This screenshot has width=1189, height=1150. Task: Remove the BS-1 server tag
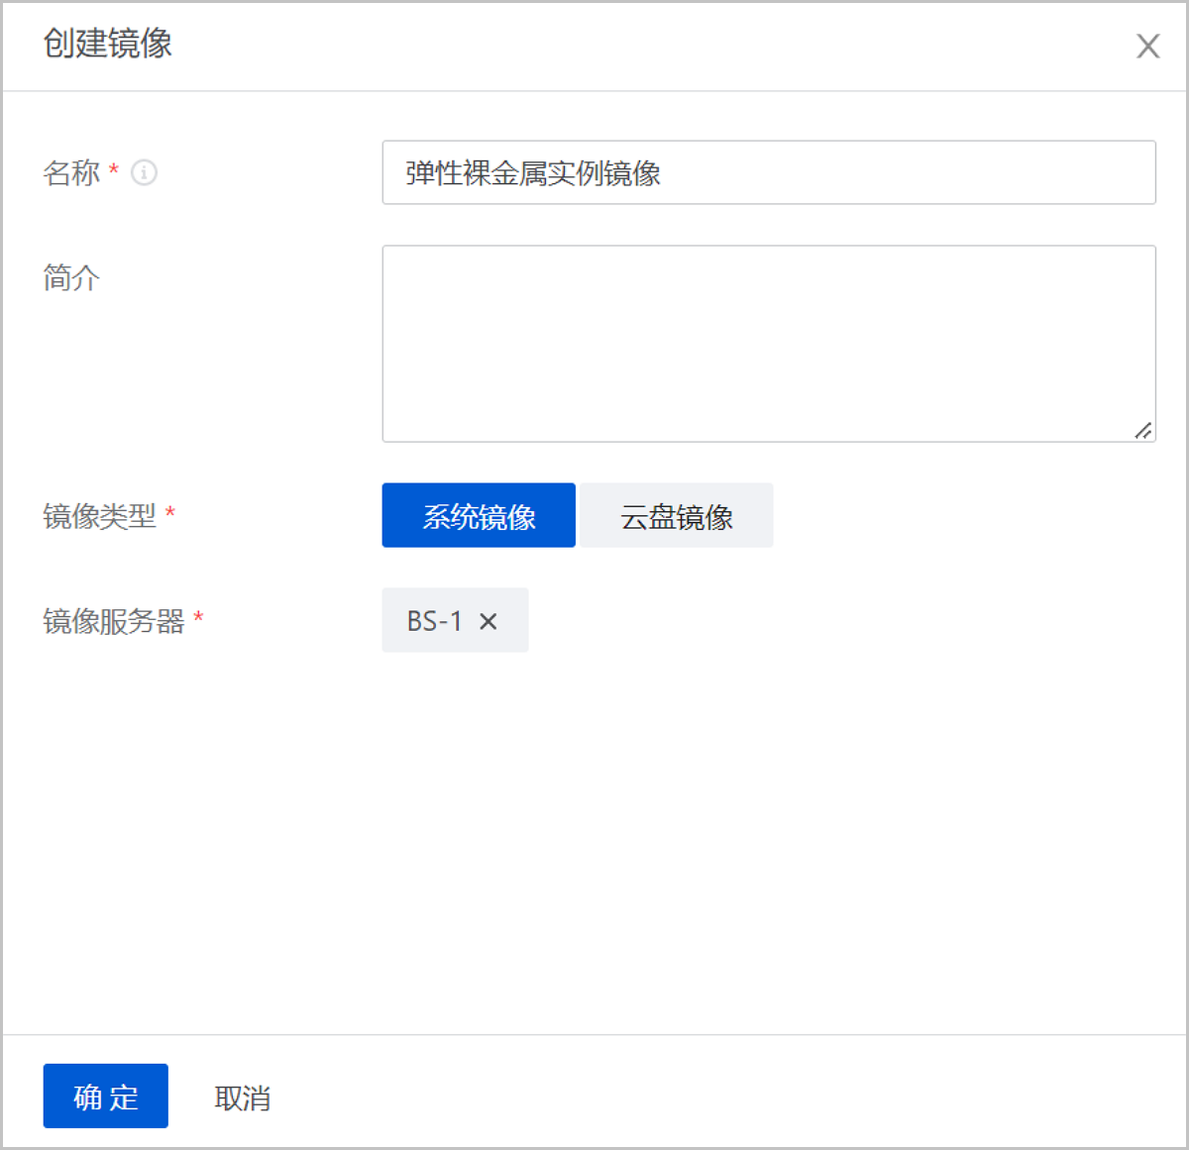click(488, 621)
